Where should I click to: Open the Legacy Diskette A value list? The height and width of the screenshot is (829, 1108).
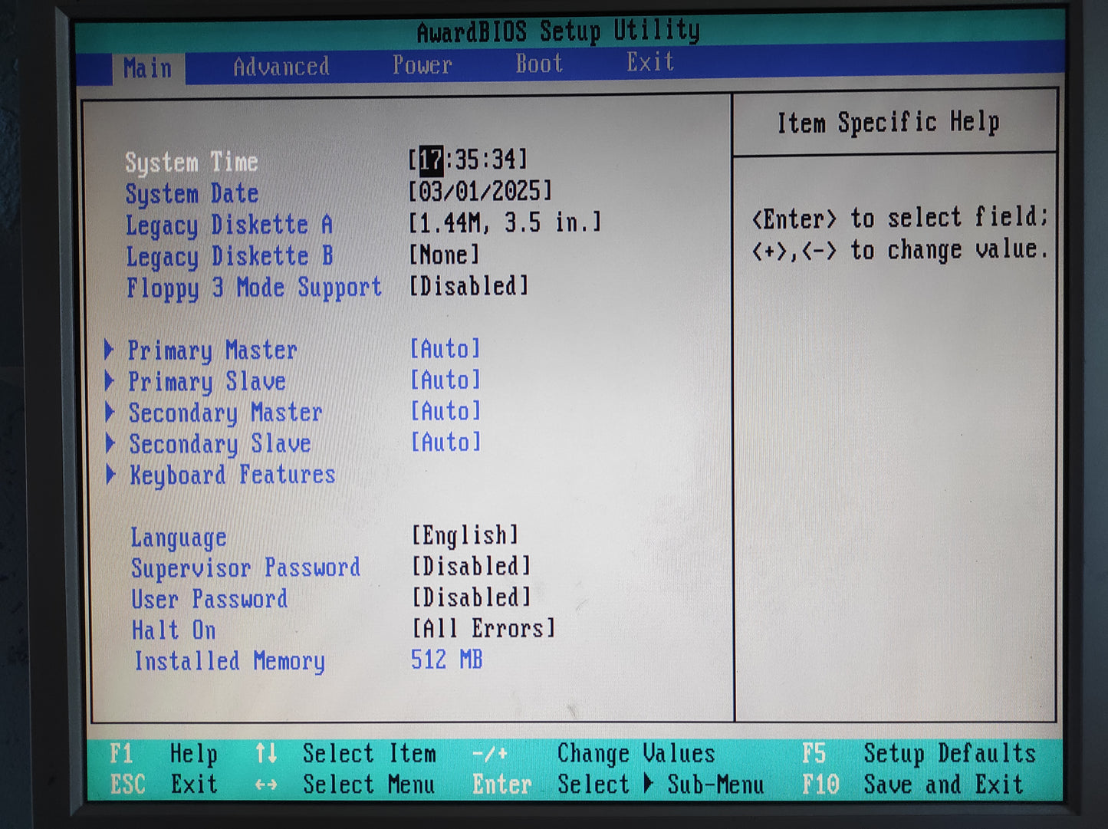[505, 223]
